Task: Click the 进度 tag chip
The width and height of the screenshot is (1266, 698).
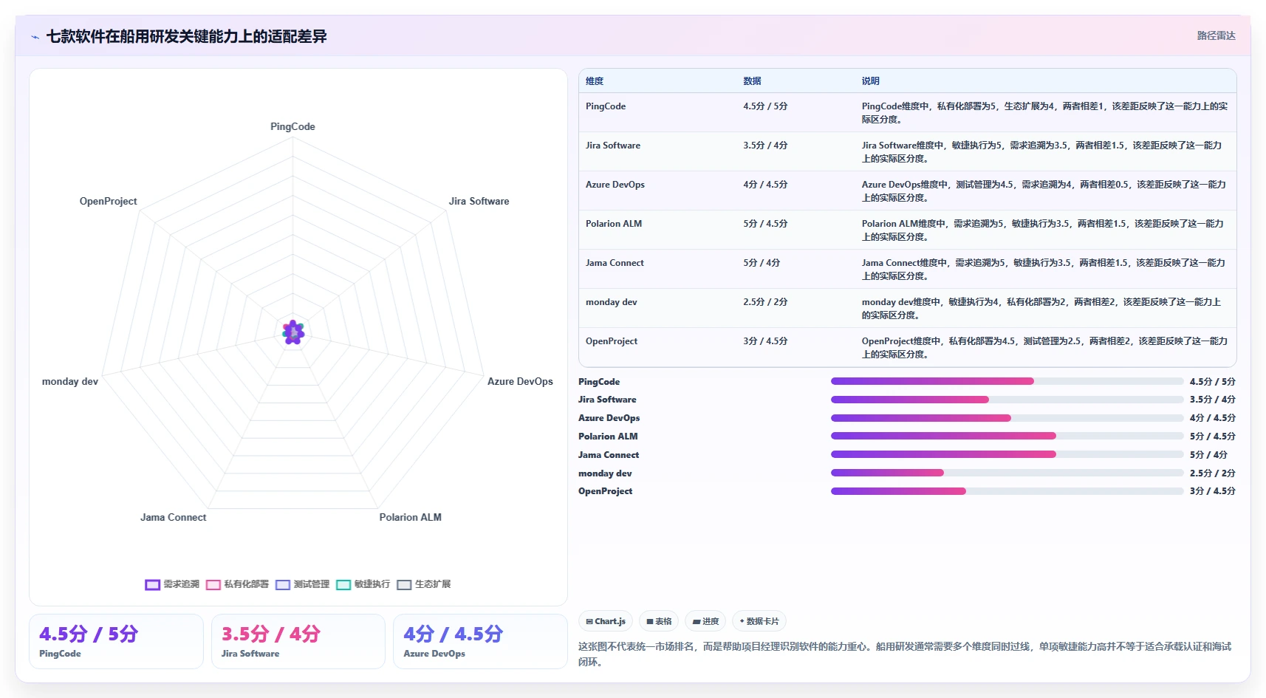Action: coord(705,621)
